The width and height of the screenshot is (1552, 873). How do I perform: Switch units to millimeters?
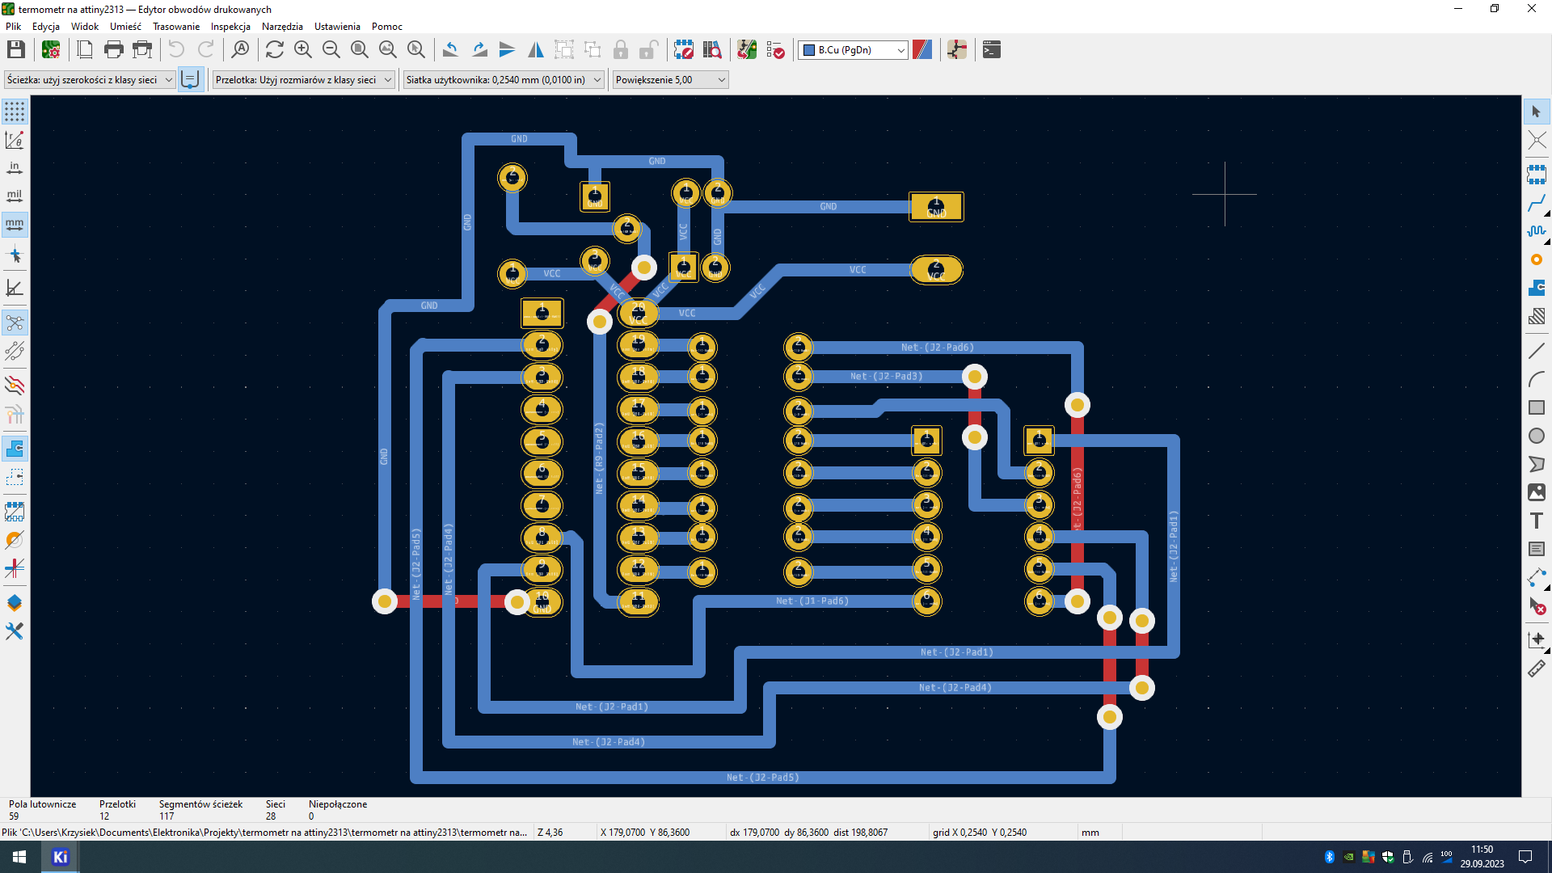[15, 224]
